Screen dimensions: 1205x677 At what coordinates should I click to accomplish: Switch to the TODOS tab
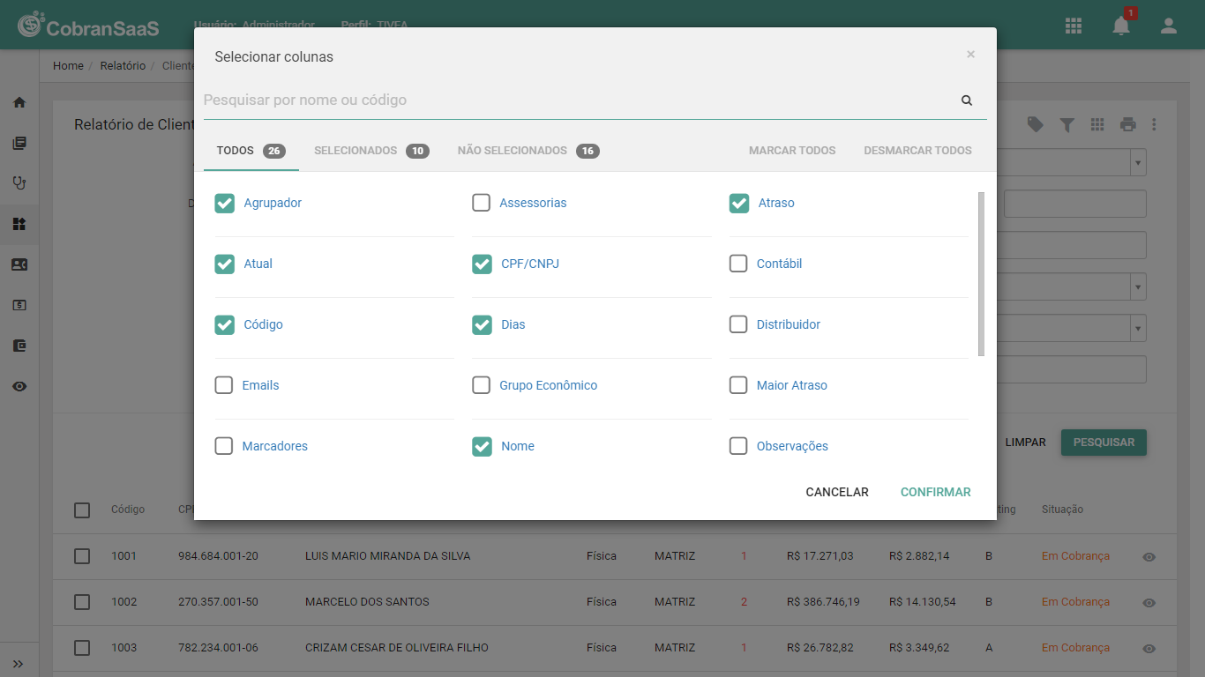coord(251,151)
